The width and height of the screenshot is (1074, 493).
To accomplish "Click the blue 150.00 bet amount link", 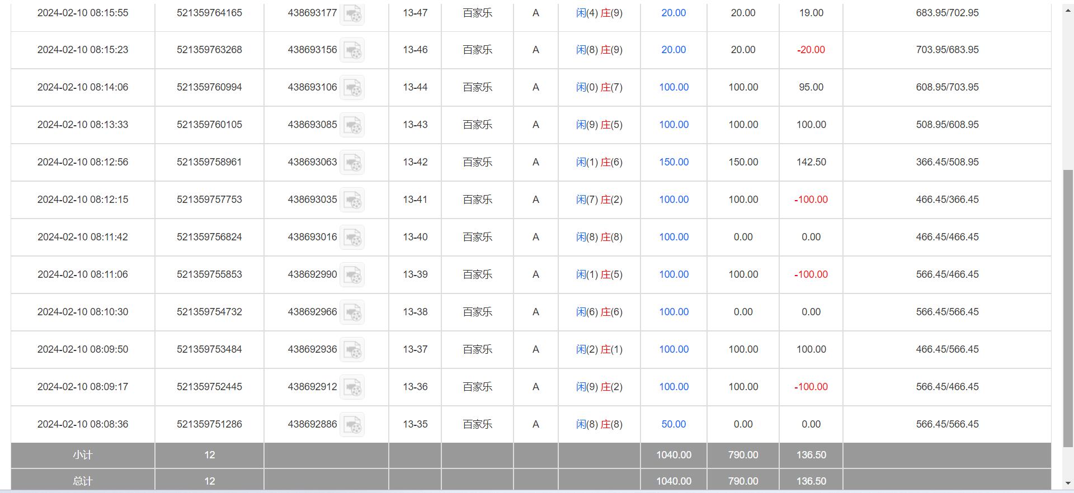I will pyautogui.click(x=673, y=162).
